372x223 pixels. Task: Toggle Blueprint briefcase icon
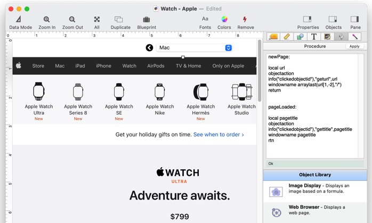pos(147,19)
